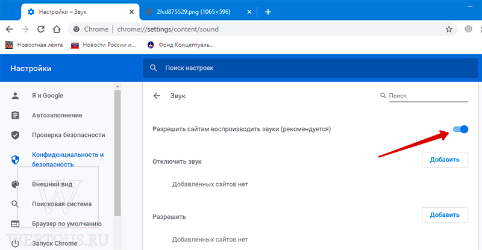Open the Новости России и... bookmark
The image size is (482, 250).
coord(103,45)
